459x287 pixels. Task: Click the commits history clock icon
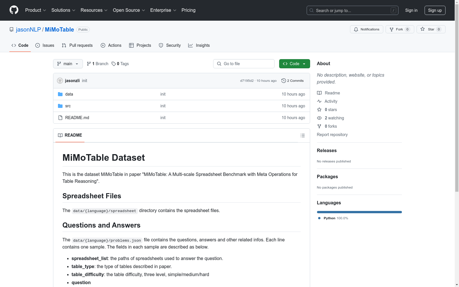tap(284, 81)
